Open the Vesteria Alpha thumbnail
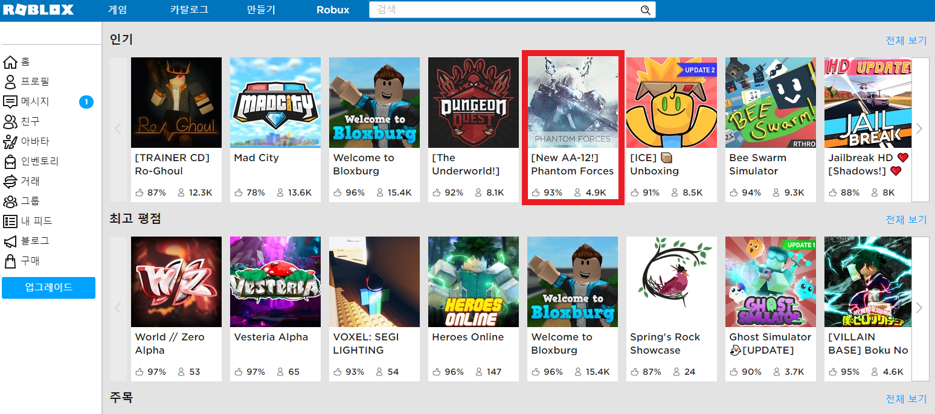This screenshot has height=414, width=935. 275,282
